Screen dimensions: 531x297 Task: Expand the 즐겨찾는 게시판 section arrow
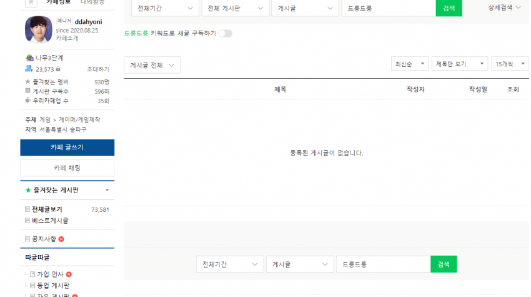107,190
